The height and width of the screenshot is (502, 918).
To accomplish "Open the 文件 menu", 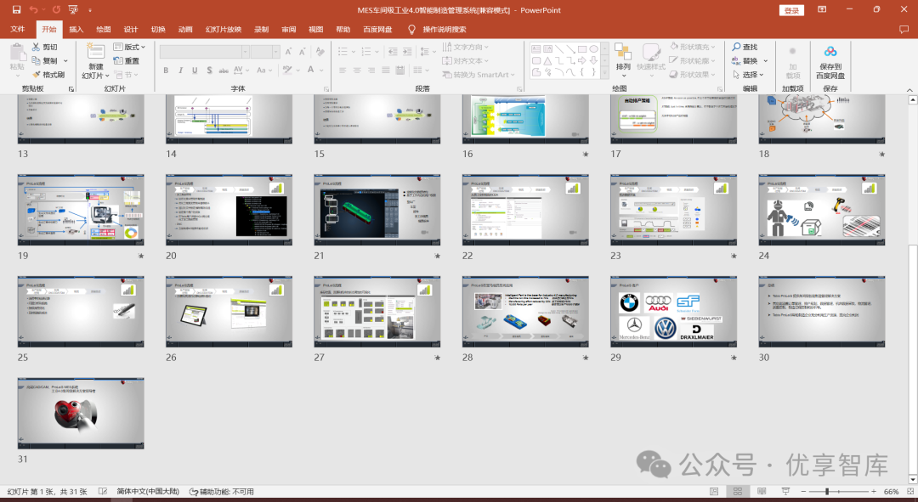I will point(18,29).
